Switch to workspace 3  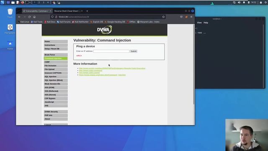coord(44,3)
